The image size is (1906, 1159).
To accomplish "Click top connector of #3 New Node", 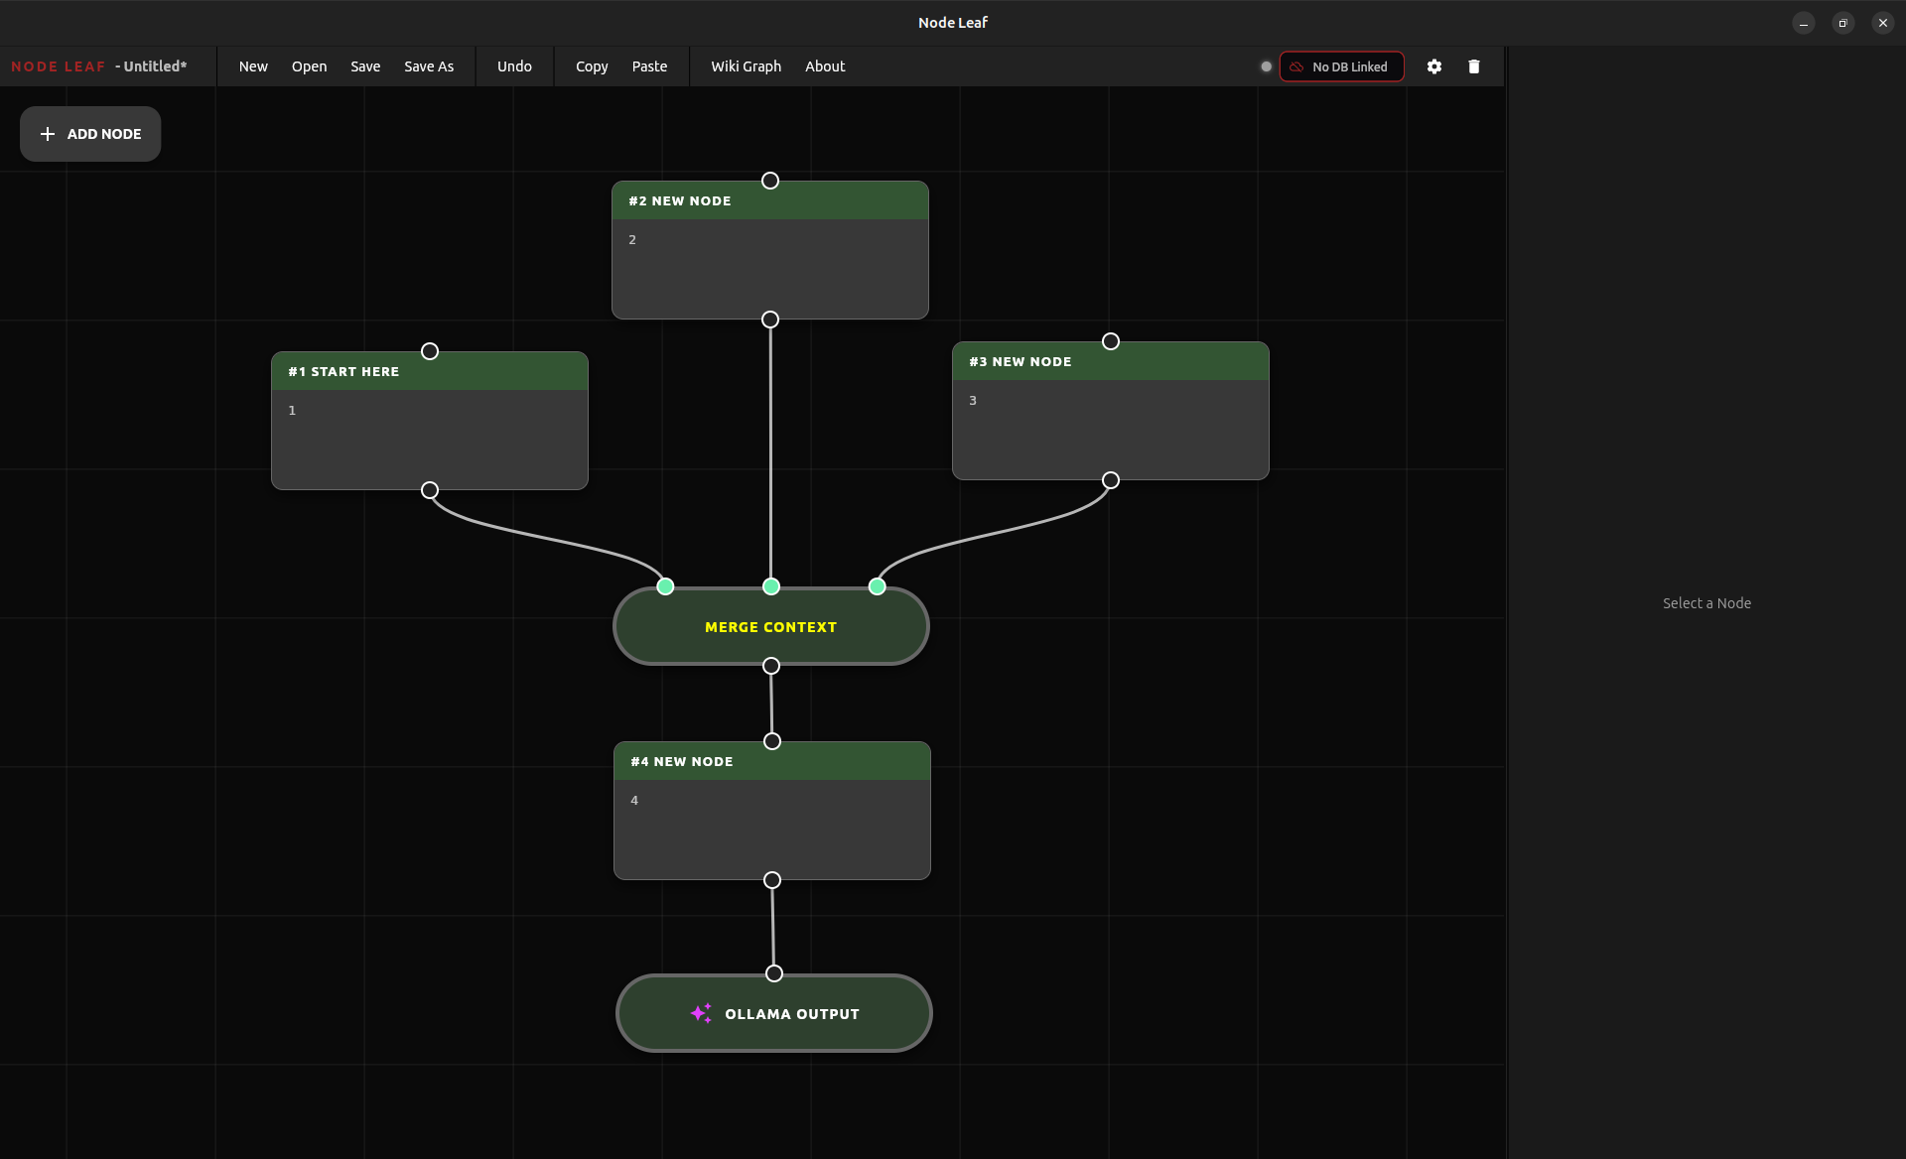I will point(1111,341).
